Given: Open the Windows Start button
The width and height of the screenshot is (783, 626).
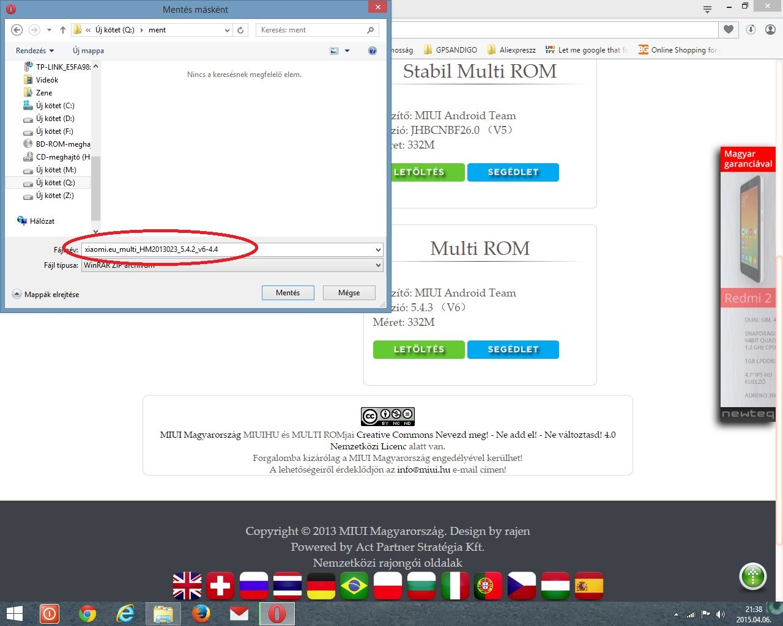Looking at the screenshot, I should [14, 614].
